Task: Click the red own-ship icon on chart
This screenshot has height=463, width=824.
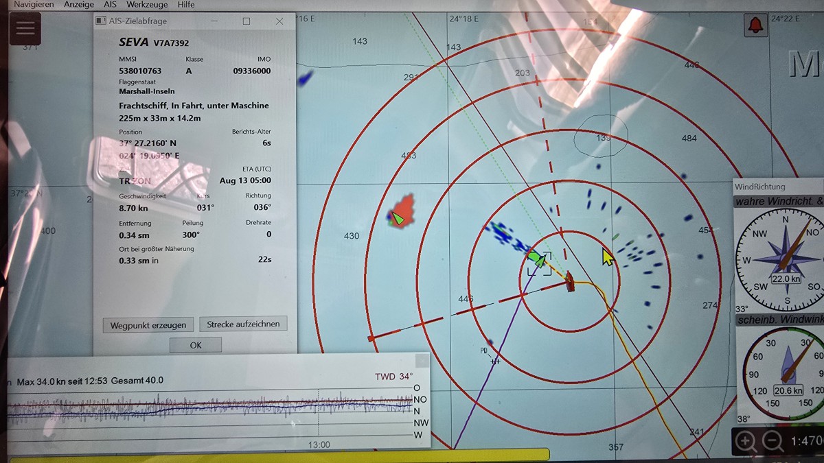Action: pyautogui.click(x=569, y=281)
